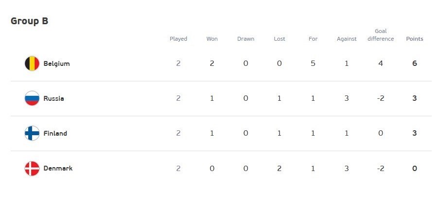Click the Points column header
440x203 pixels.
pyautogui.click(x=415, y=39)
